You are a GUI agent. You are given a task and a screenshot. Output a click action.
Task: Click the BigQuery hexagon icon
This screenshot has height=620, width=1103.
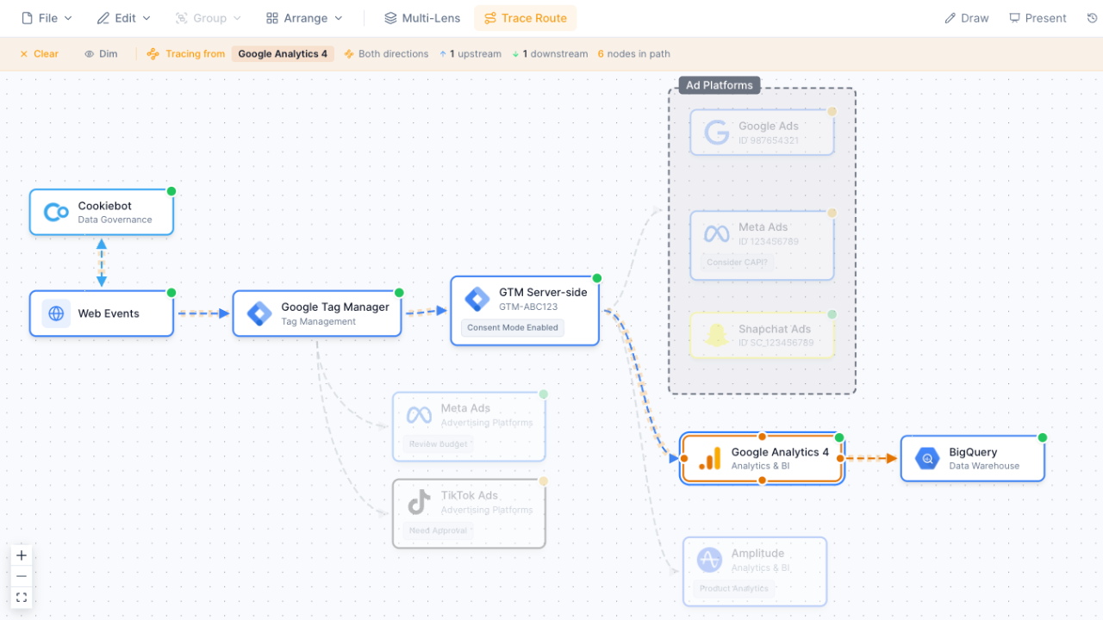[x=926, y=458]
